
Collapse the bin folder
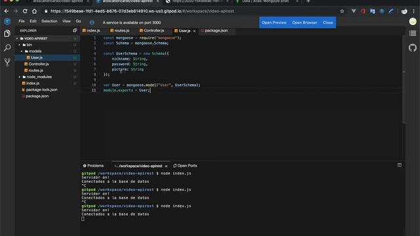click(20, 45)
